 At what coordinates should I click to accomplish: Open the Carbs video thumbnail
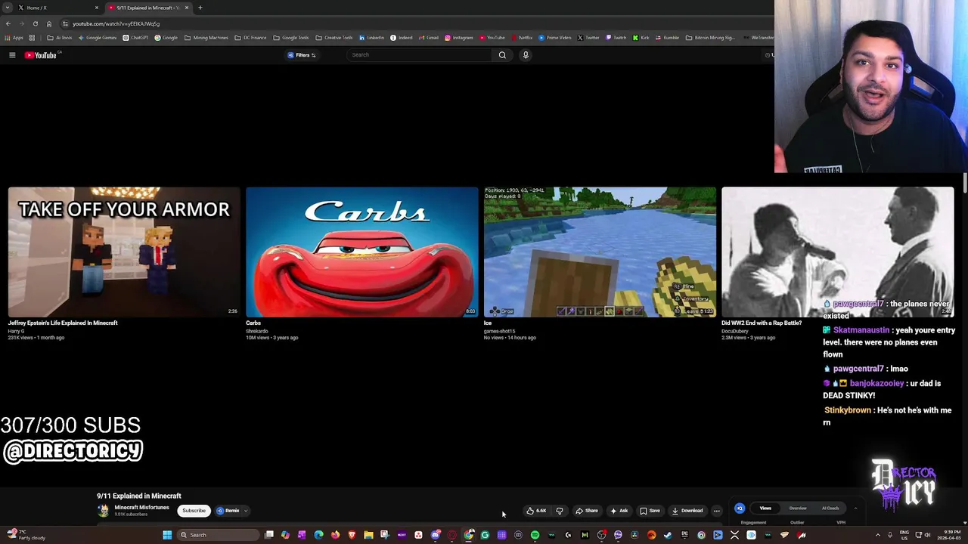(x=361, y=252)
